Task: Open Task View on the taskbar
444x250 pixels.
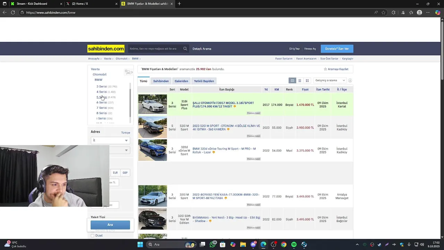Action: 203,244
